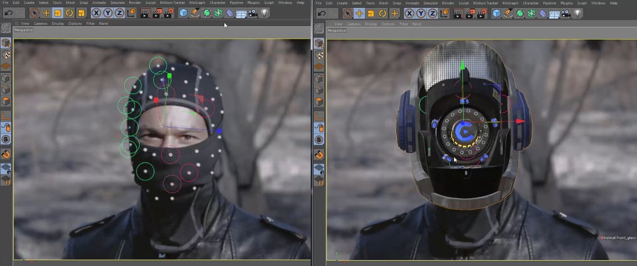Image resolution: width=637 pixels, height=266 pixels.
Task: Open Camera objects flyout in left window
Action: 253,13
